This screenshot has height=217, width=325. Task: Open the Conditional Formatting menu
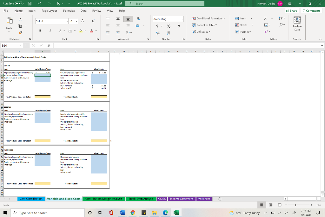pos(209,18)
